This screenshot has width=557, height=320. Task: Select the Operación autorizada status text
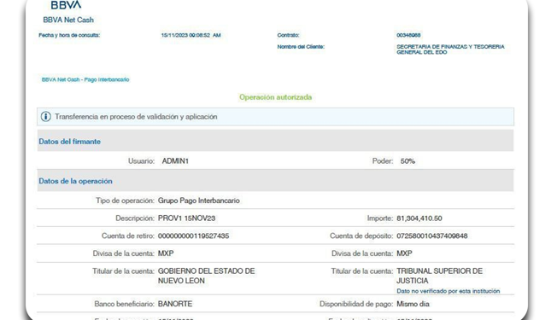point(275,97)
